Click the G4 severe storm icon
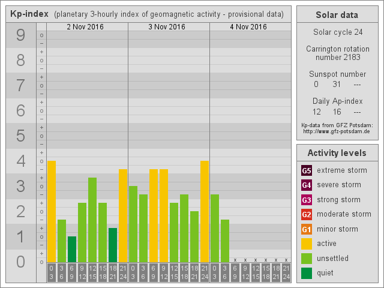Screen dimensions: 384x288 307,185
